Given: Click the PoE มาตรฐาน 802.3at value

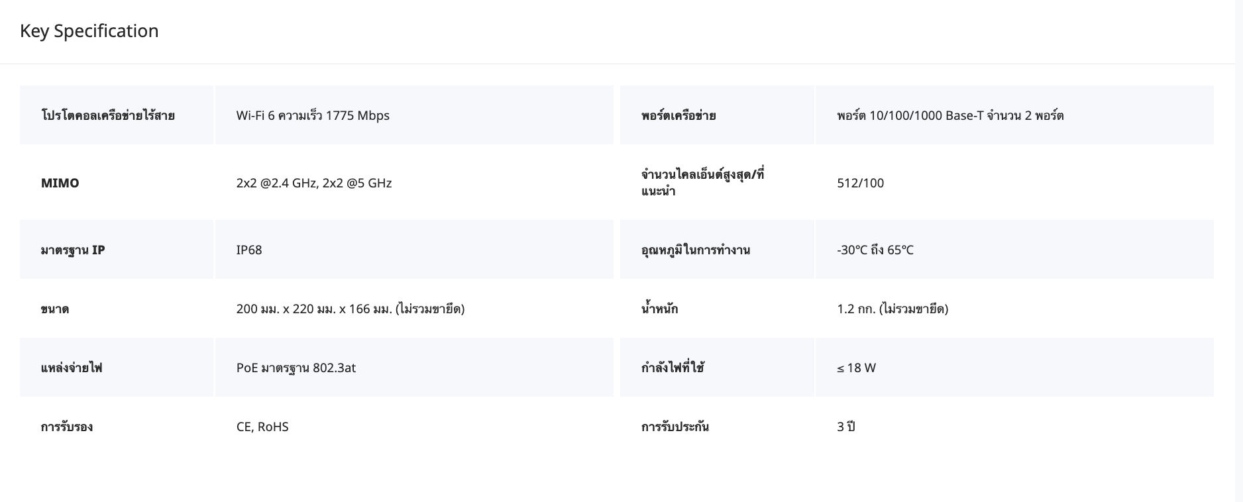Looking at the screenshot, I should click(x=296, y=368).
